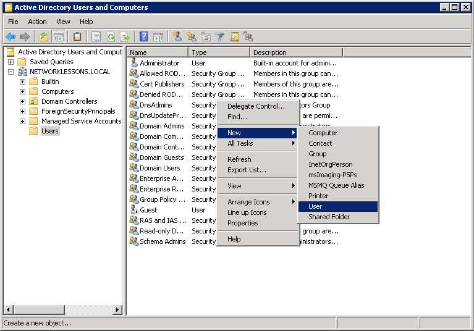Click the Find objects toolbar icon
This screenshot has height=331, width=474.
click(x=234, y=37)
